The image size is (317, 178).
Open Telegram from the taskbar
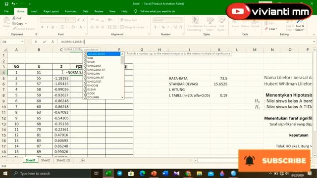pyautogui.click(x=120, y=174)
